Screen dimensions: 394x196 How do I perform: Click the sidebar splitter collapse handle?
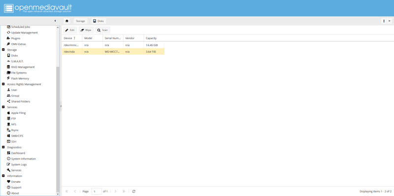coord(61,106)
